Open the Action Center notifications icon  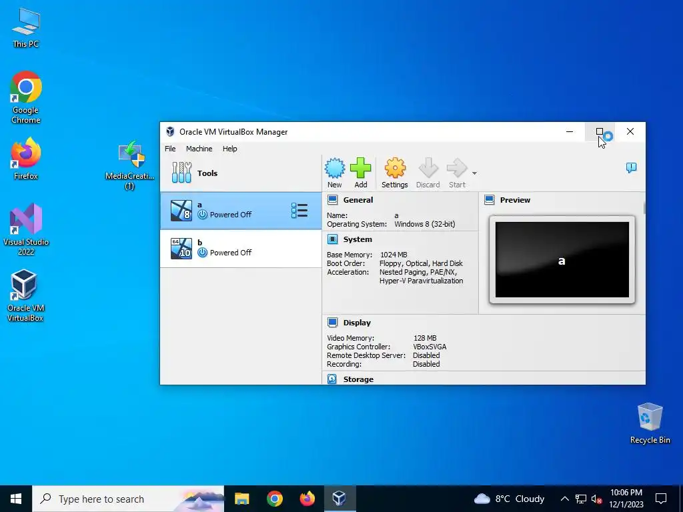pos(661,499)
